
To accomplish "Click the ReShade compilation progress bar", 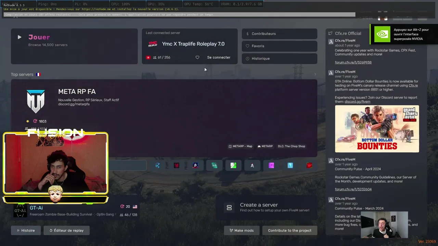I will click(179, 15).
